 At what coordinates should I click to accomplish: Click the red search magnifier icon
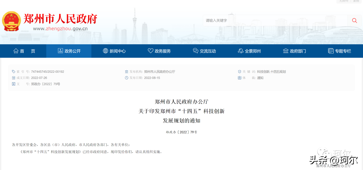[x=355, y=20]
